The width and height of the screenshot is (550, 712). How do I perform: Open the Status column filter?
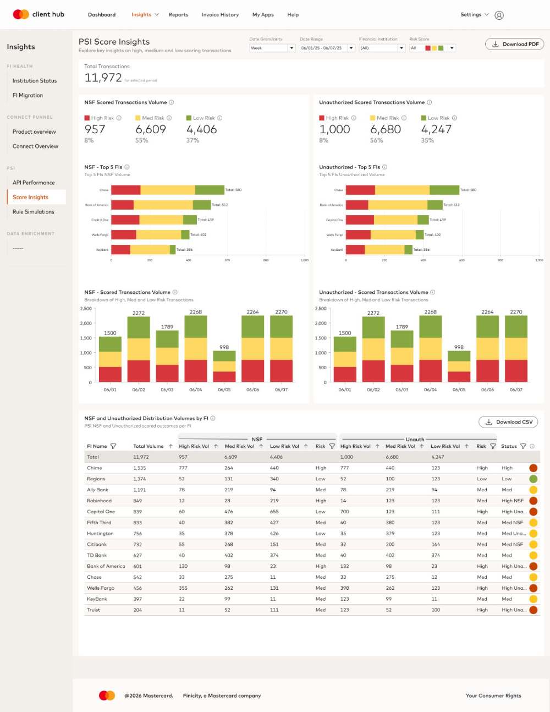pyautogui.click(x=523, y=446)
